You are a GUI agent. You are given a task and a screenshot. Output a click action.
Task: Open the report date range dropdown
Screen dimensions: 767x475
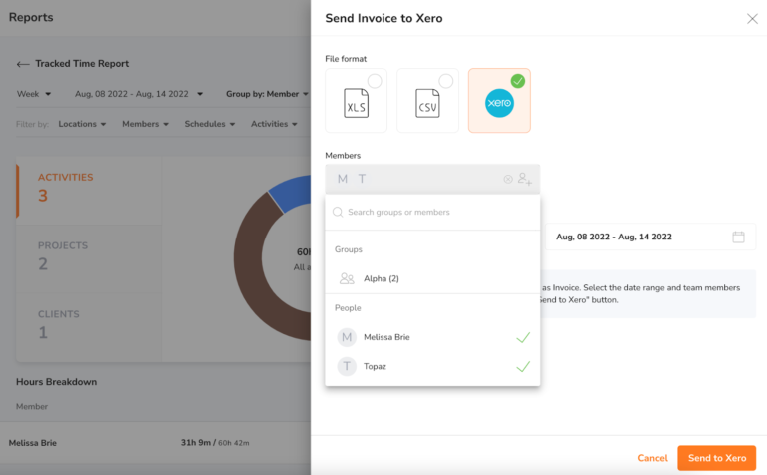click(139, 94)
